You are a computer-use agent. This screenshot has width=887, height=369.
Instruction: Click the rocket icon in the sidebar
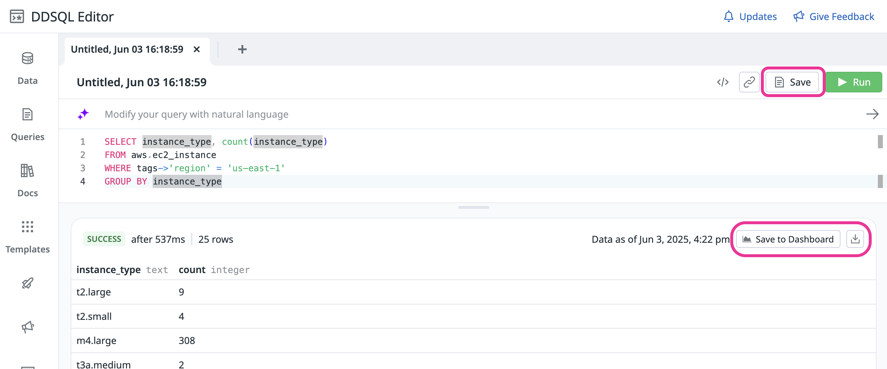27,283
